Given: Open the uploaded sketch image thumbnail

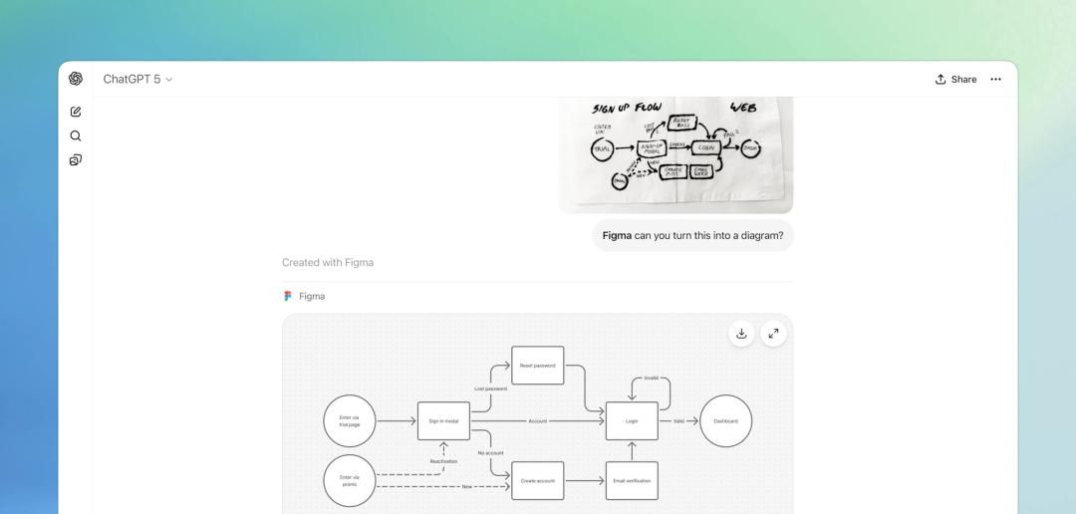Looking at the screenshot, I should pos(675,154).
